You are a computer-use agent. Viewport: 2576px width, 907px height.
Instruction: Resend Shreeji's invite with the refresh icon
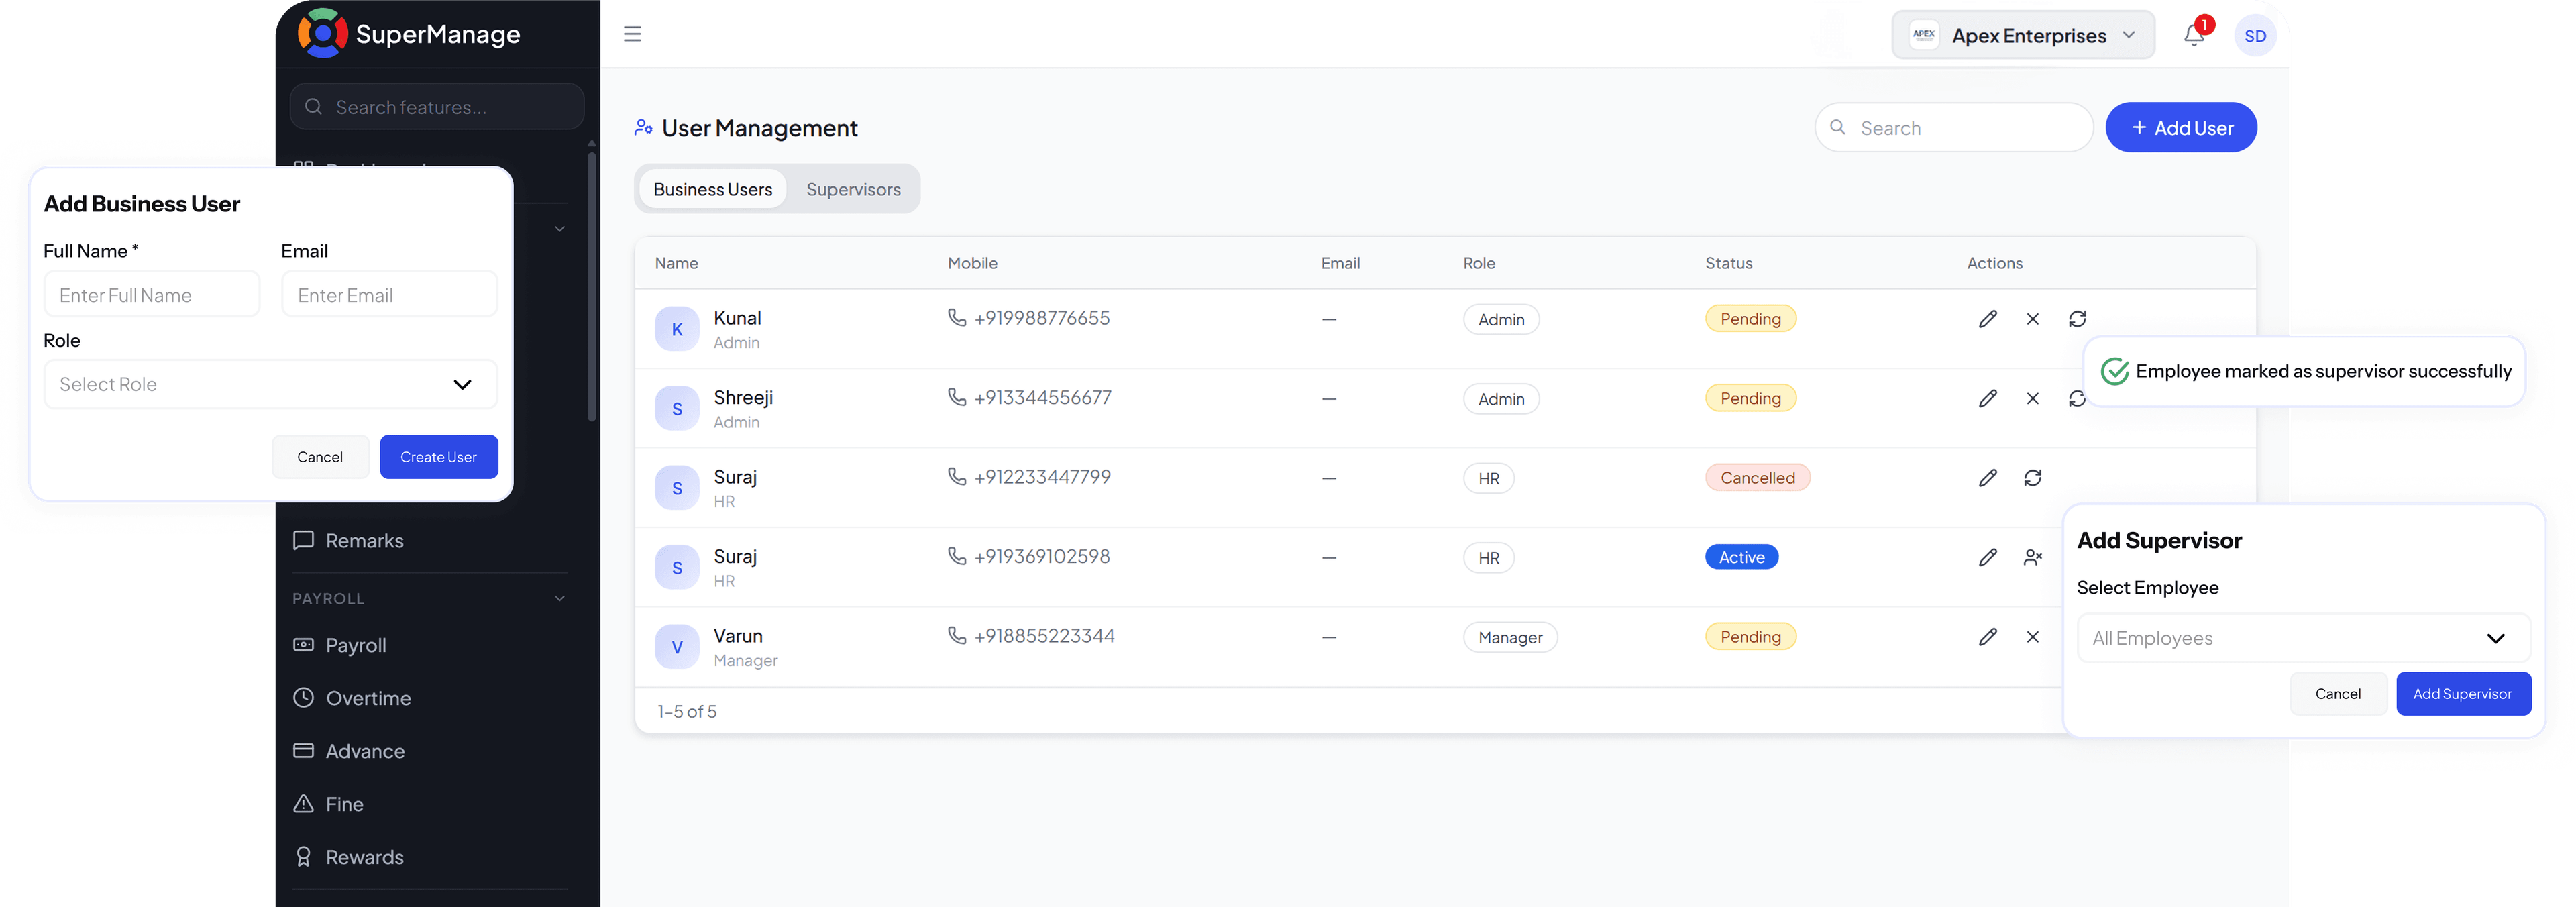coord(2077,398)
